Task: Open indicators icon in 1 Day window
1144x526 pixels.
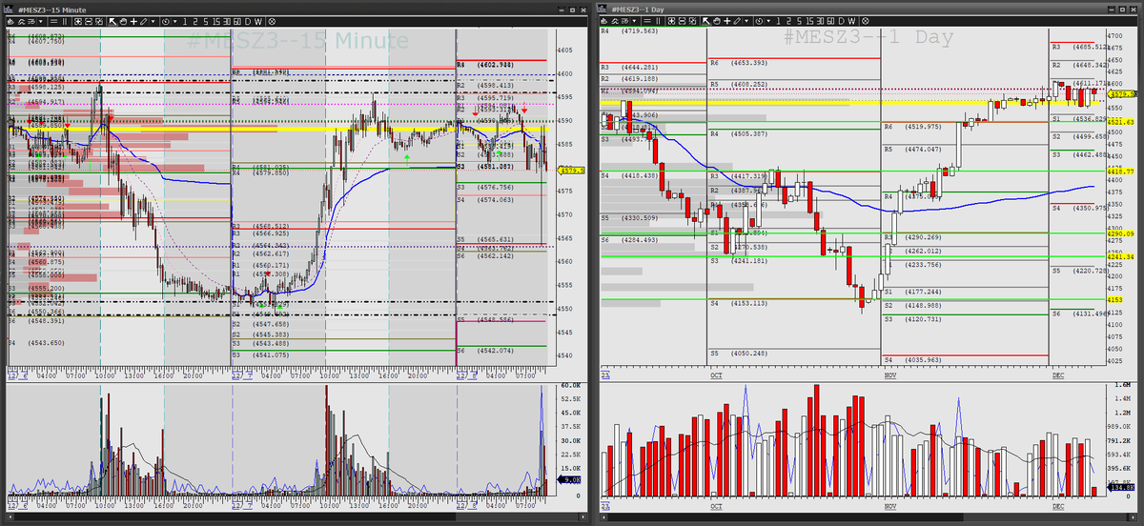Action: [x=615, y=21]
